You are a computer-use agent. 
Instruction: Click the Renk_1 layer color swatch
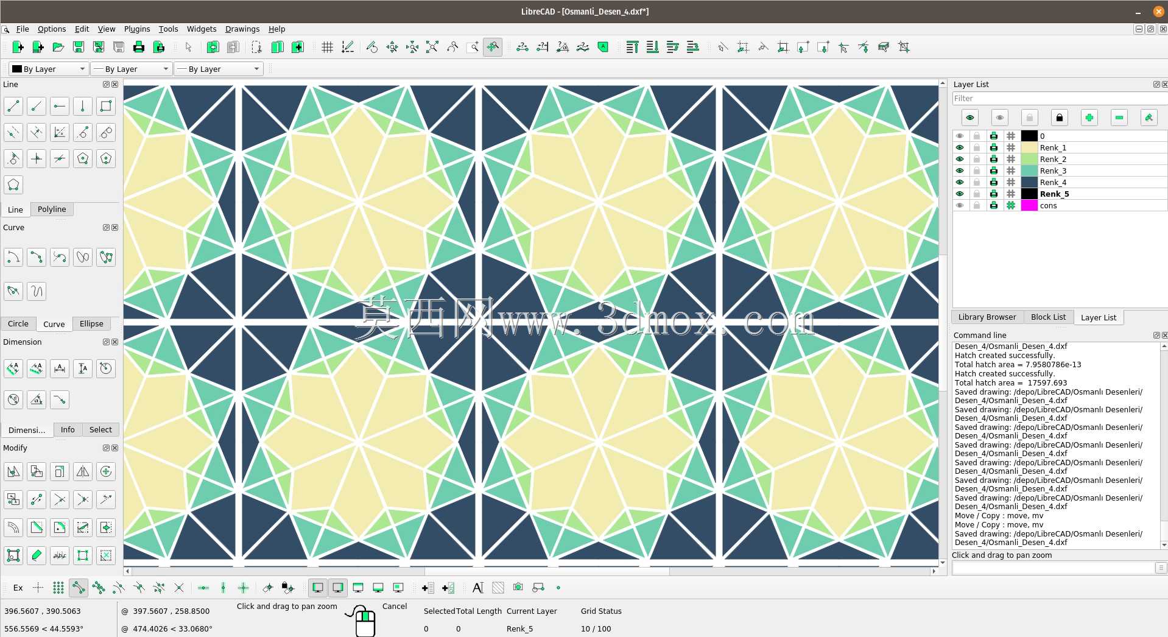pyautogui.click(x=1029, y=147)
